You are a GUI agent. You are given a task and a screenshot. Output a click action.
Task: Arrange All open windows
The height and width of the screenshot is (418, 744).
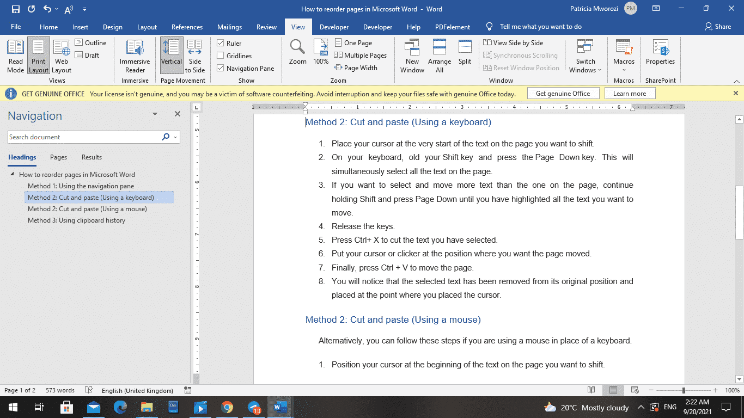[x=439, y=56]
